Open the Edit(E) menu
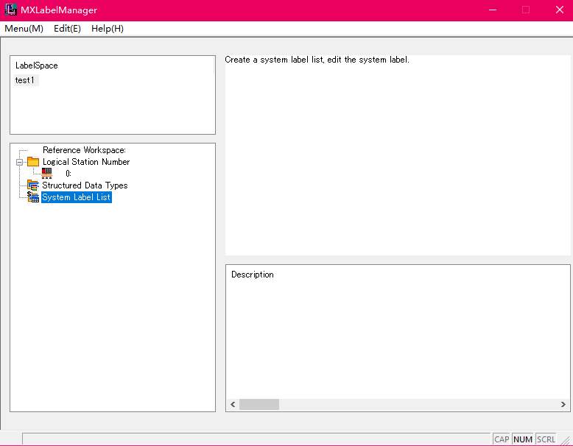The width and height of the screenshot is (573, 446). click(x=67, y=29)
